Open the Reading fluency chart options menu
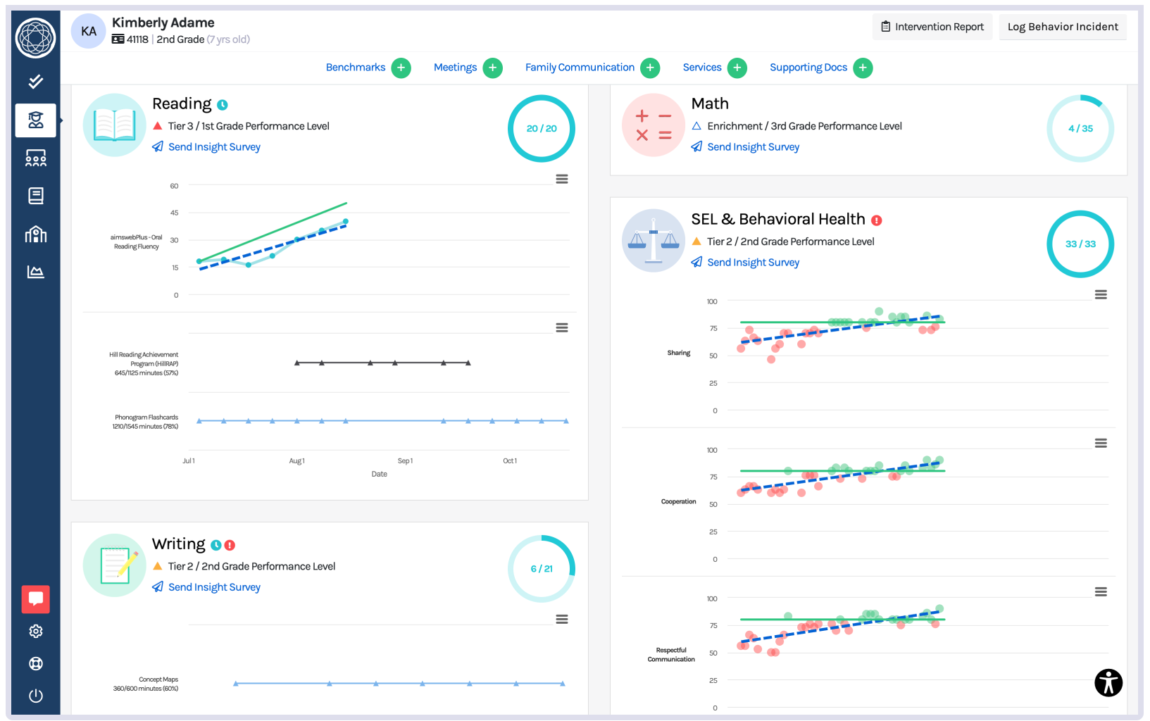This screenshot has width=1150, height=721. pos(561,179)
